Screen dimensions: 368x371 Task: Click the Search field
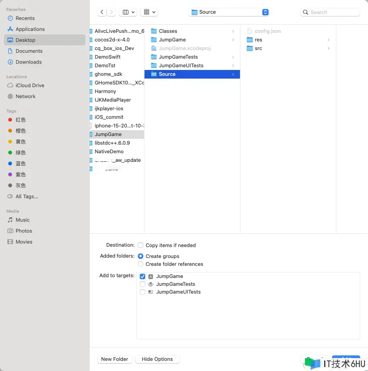point(330,12)
